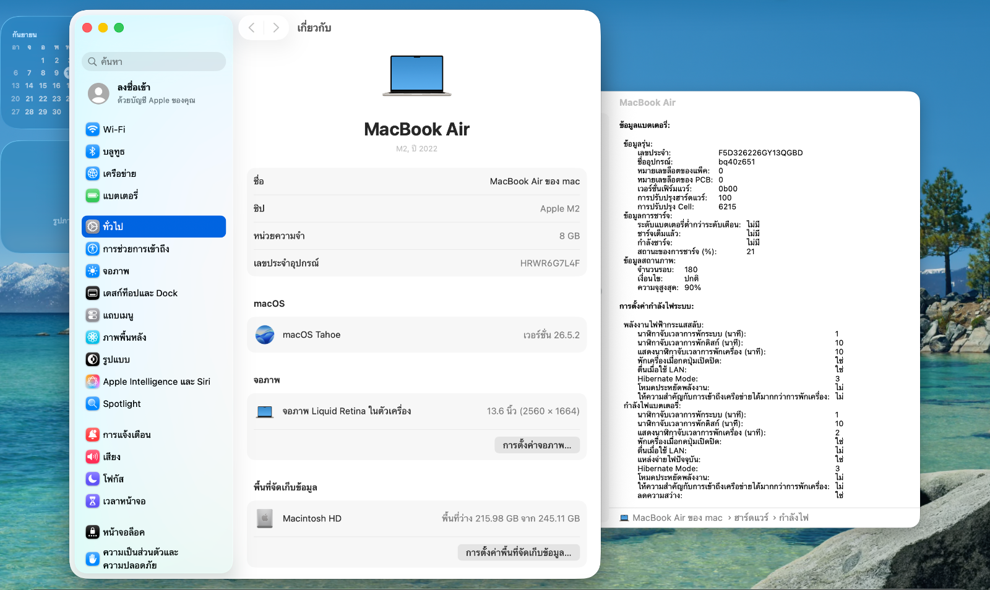Screen dimensions: 990x590
Task: Open the Lock Screen (หน้าจอล็อค) icon
Action: click(92, 532)
